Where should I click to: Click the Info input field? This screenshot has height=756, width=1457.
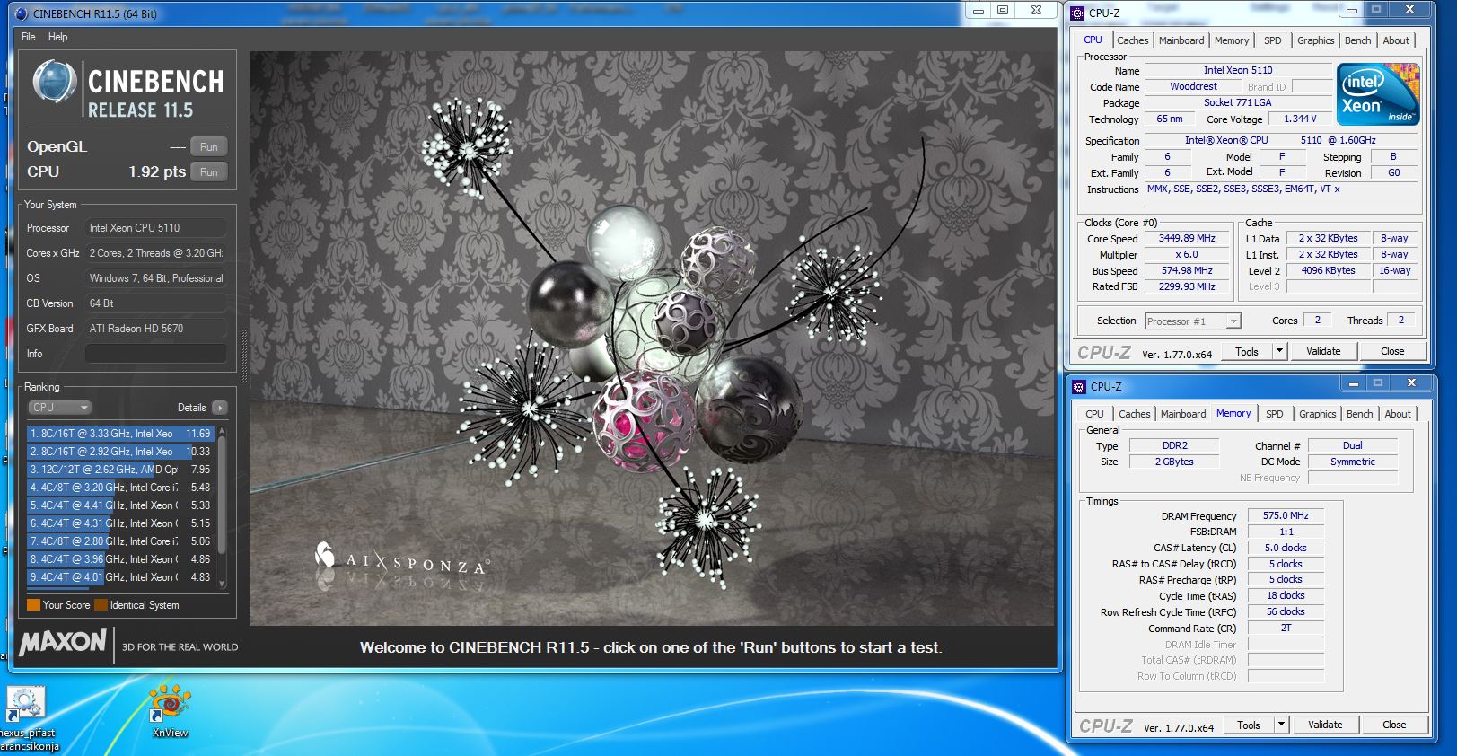click(155, 354)
